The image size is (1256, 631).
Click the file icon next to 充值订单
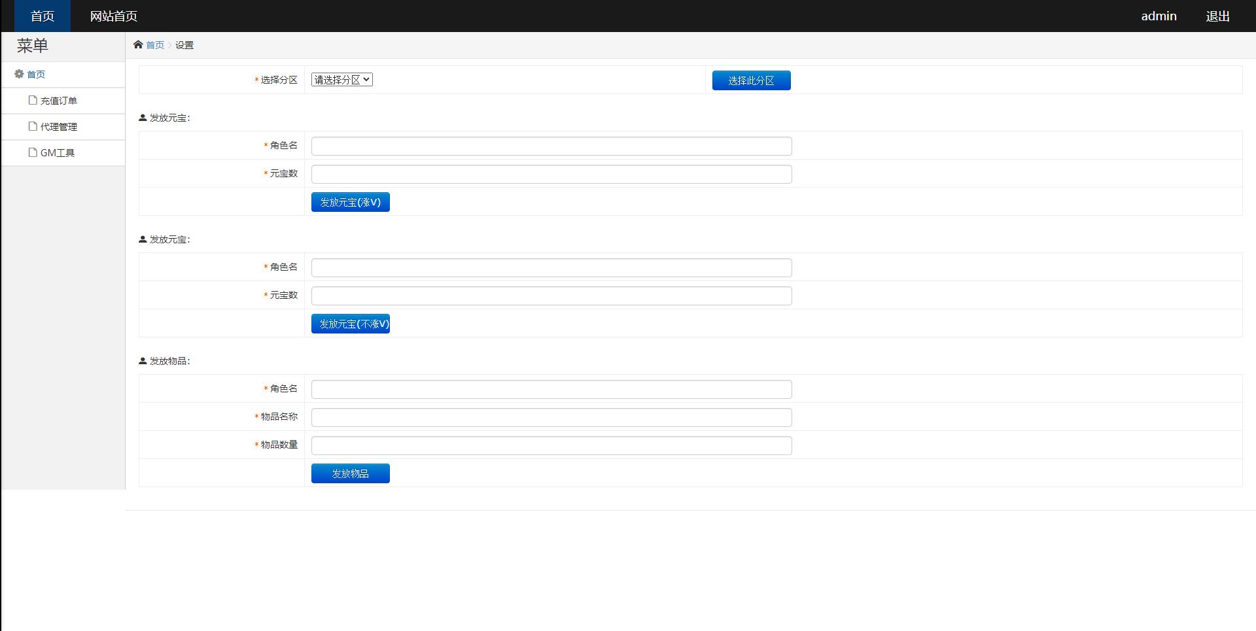pyautogui.click(x=33, y=100)
